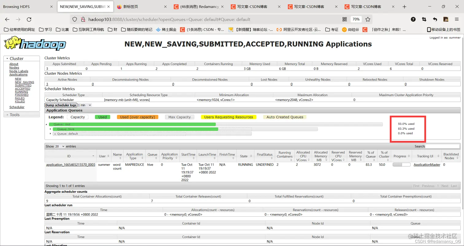Collapse the Queue: root tree arrow
Screen dimensions: 464x246
[46, 124]
